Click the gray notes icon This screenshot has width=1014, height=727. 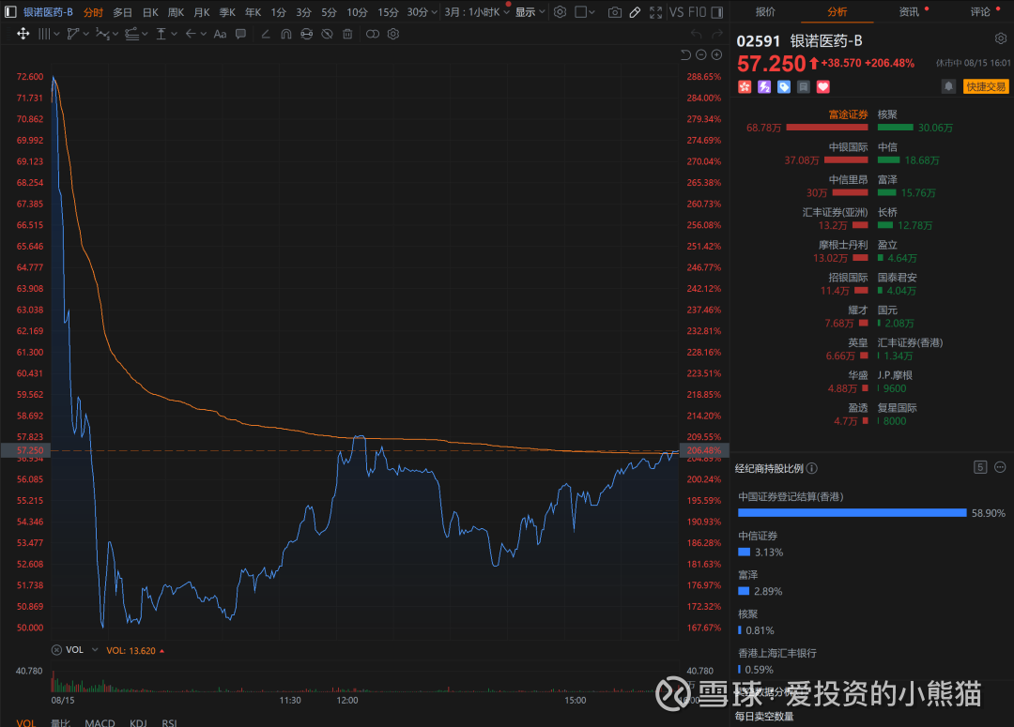coord(803,86)
